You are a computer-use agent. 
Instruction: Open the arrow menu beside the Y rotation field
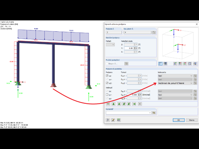(x=137, y=48)
